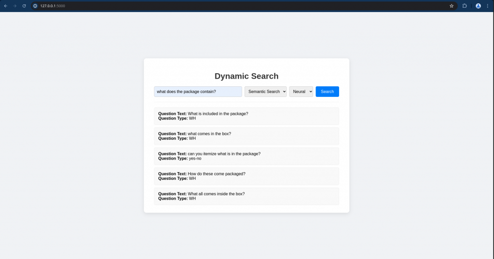Open site information icon in address bar
The width and height of the screenshot is (494, 259).
coord(35,6)
